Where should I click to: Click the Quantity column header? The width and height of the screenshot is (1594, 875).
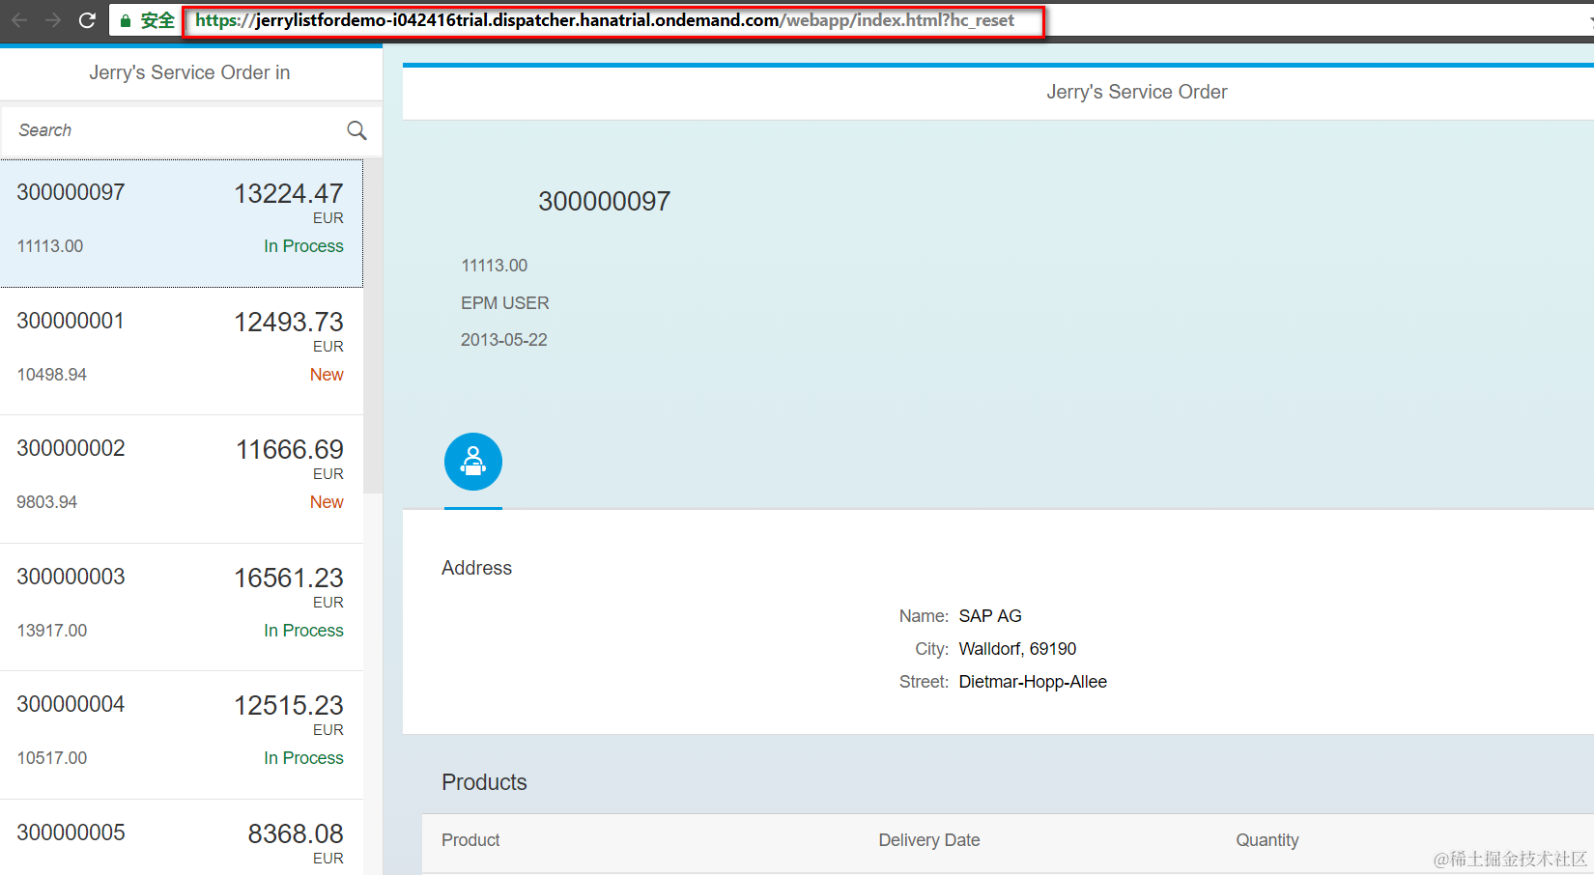point(1267,840)
